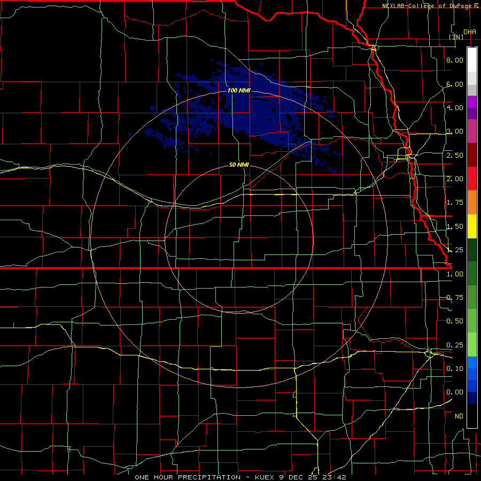
Task: Click the 6.00 legend value
Action: [455, 84]
